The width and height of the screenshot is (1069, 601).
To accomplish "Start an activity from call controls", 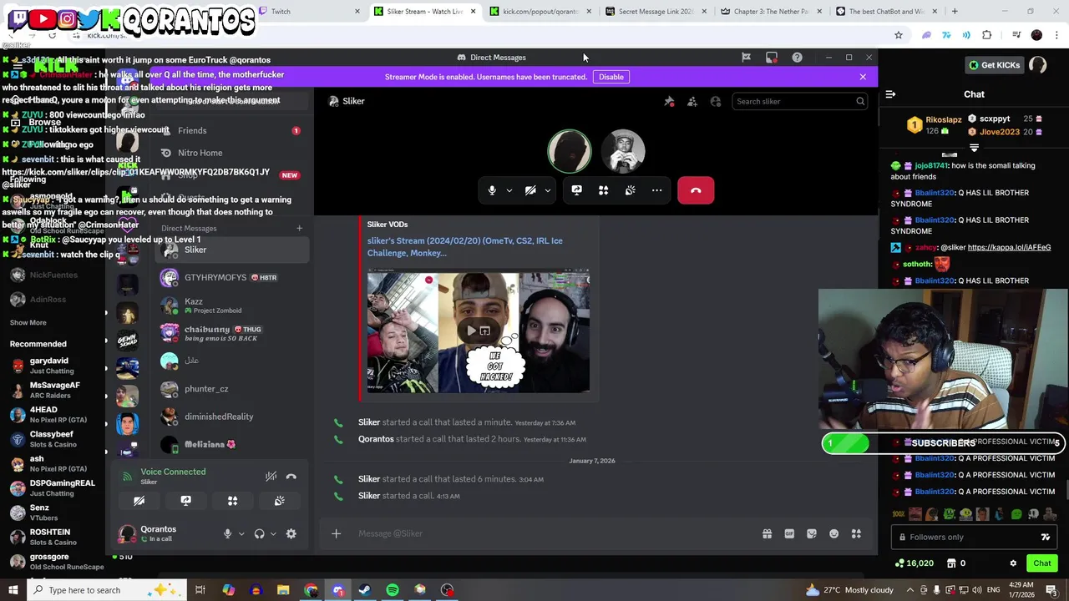I will click(x=603, y=190).
